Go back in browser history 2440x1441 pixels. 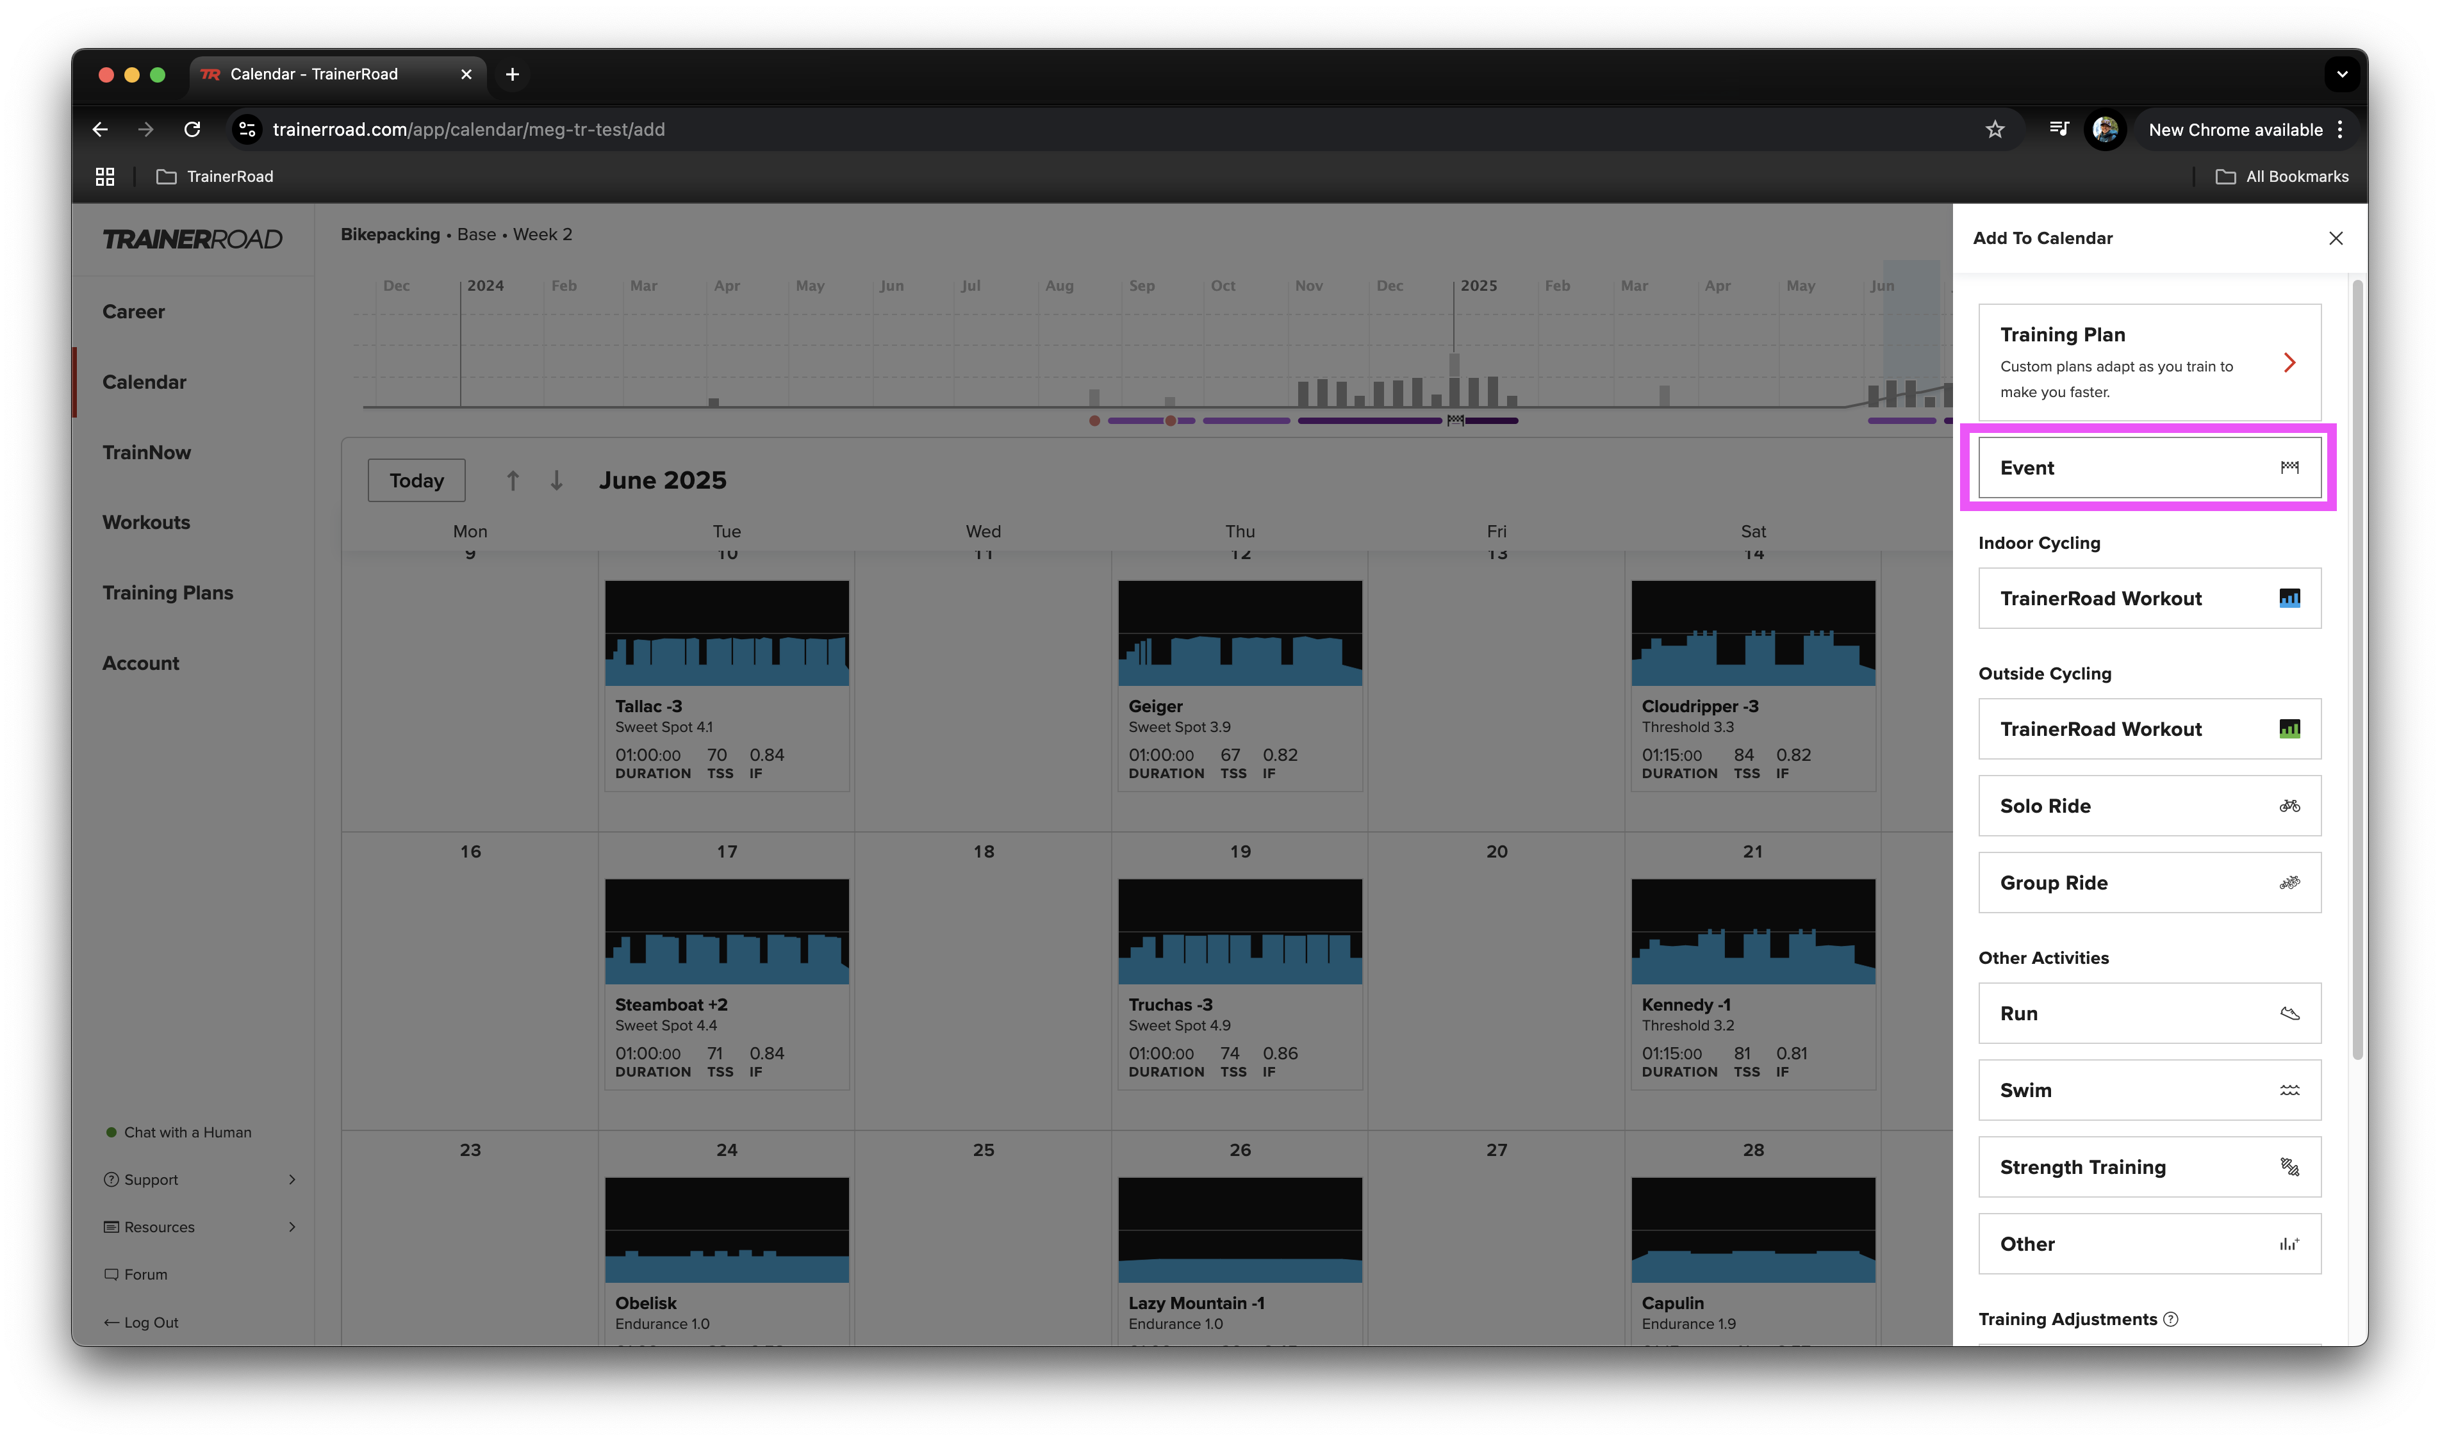point(100,129)
